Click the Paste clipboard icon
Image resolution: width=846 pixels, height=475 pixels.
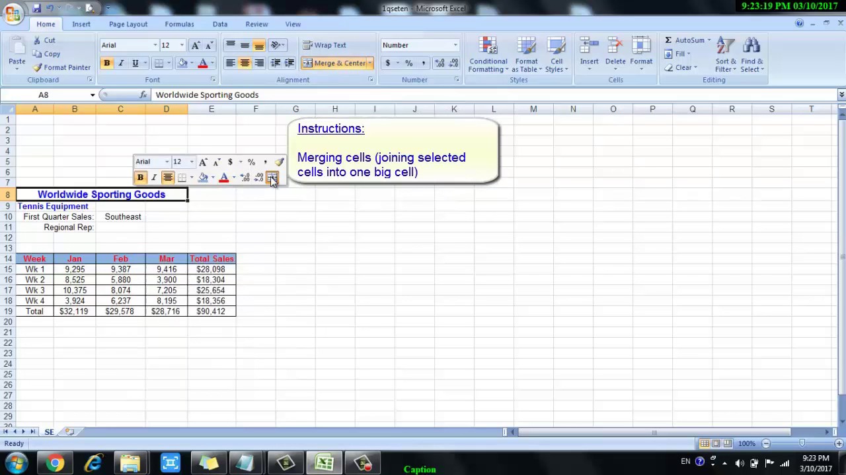pyautogui.click(x=17, y=47)
